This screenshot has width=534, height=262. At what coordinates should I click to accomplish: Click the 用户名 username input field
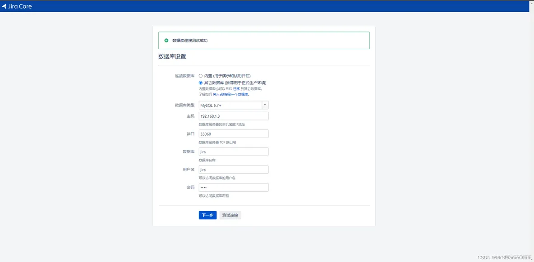pos(234,169)
